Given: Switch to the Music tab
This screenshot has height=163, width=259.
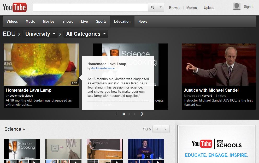Looking at the screenshot, I should point(30,21).
